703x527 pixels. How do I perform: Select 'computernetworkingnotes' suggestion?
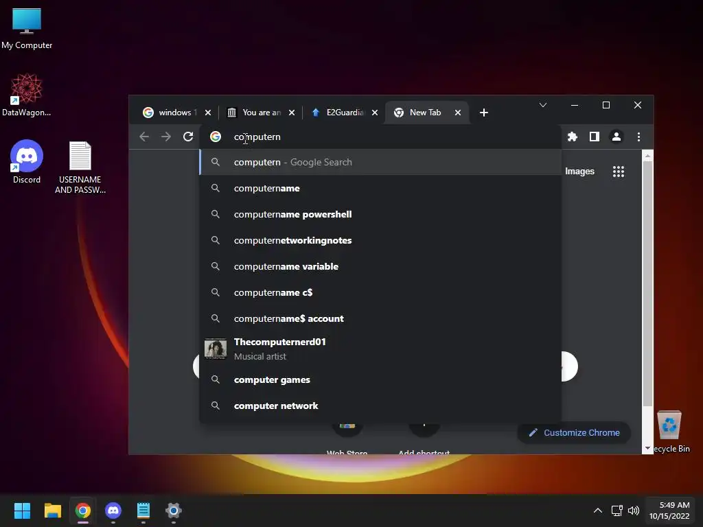[380, 240]
